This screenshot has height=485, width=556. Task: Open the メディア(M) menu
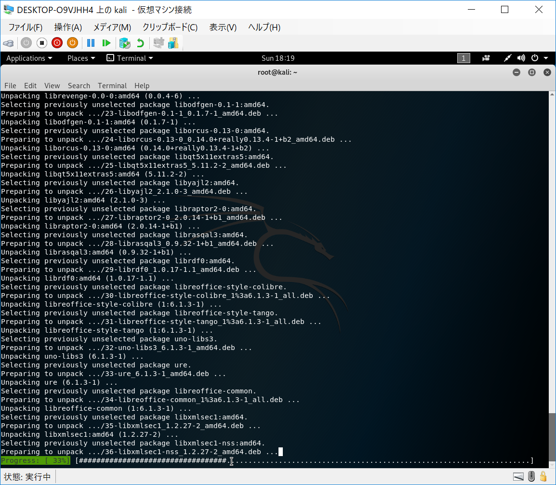[x=112, y=27]
